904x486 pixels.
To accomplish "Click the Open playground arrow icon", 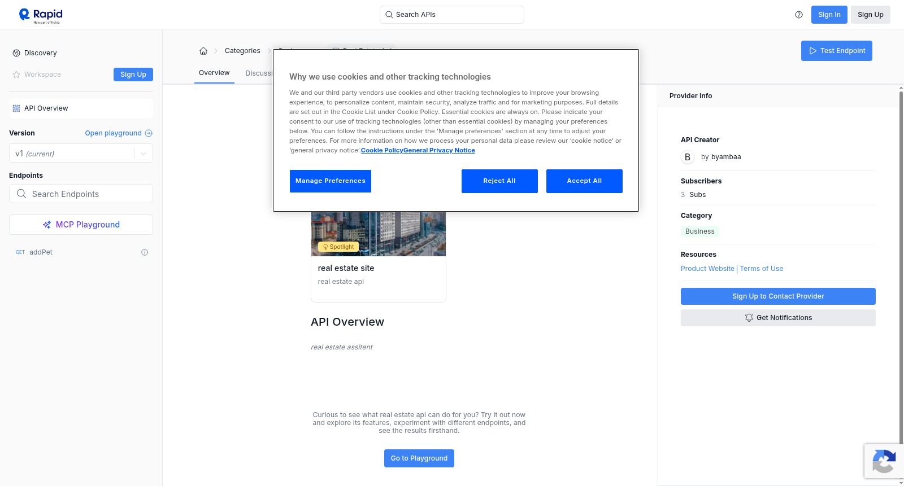I will click(x=149, y=133).
